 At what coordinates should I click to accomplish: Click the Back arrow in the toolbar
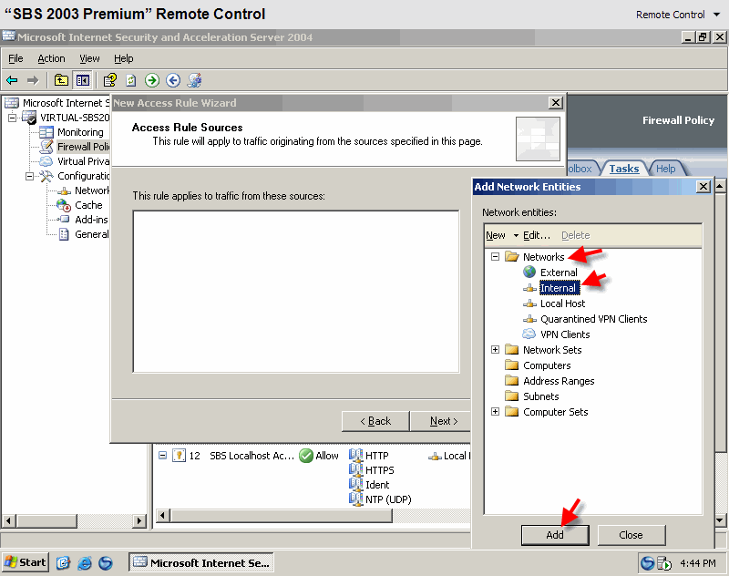point(12,80)
